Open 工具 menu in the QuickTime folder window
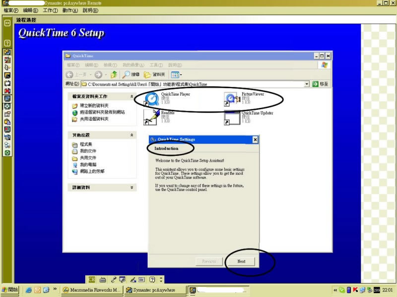This screenshot has height=297, width=397. [156, 65]
